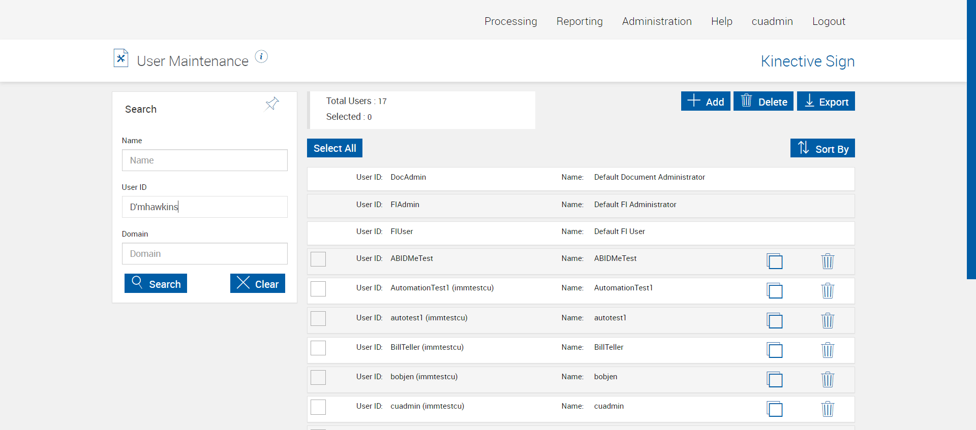This screenshot has height=430, width=976.
Task: Click trash icon for AutomationTest1 user
Action: (x=828, y=290)
